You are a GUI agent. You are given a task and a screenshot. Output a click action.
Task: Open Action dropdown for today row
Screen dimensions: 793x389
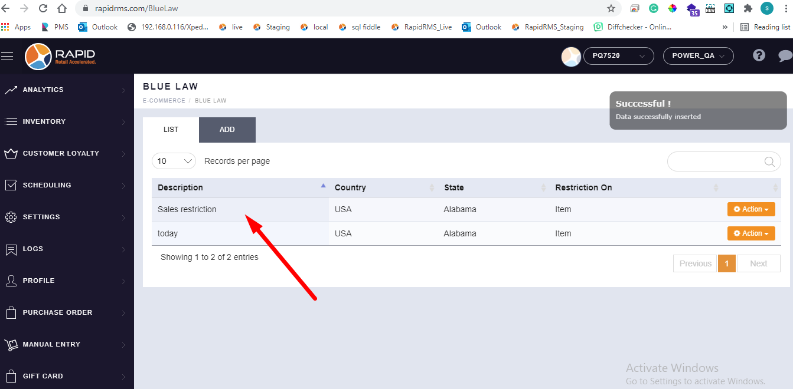[x=751, y=233]
